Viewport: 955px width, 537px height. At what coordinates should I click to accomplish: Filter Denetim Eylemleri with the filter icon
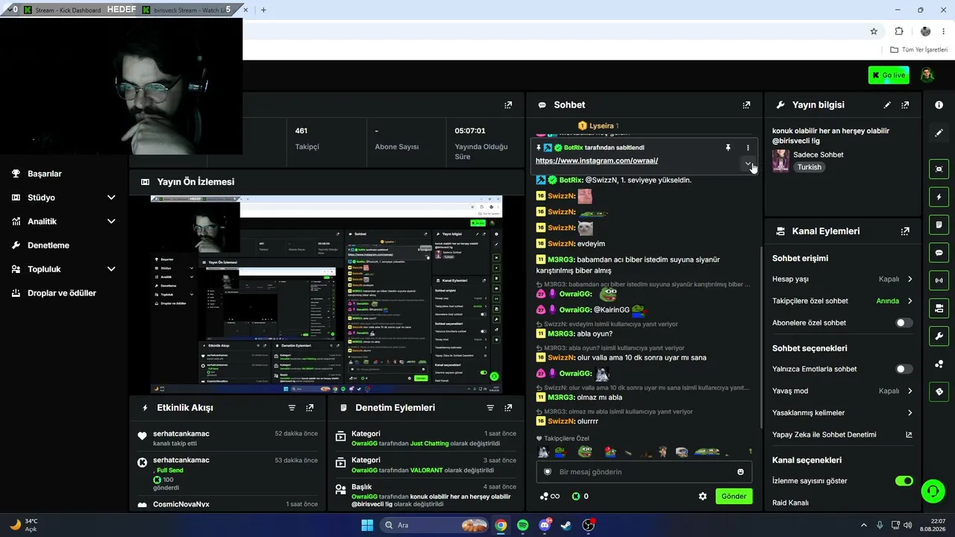[x=490, y=408]
